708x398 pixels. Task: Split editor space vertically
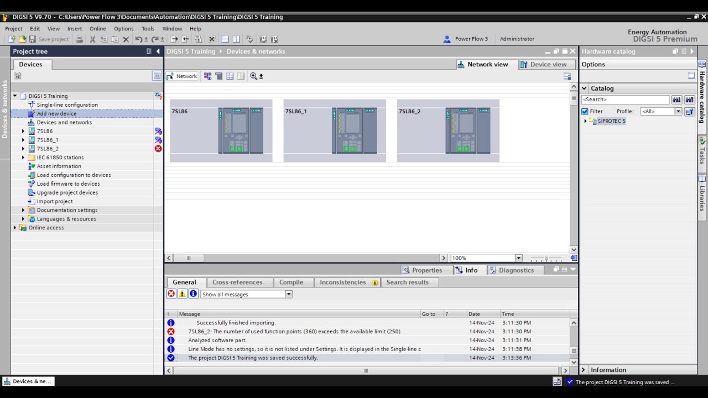coord(236,39)
